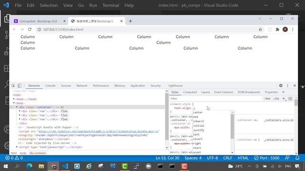
Task: Open Windows Start menu
Action: pos(6,166)
